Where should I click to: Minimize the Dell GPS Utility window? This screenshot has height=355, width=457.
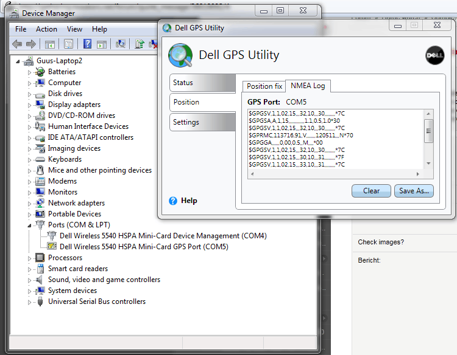397,26
